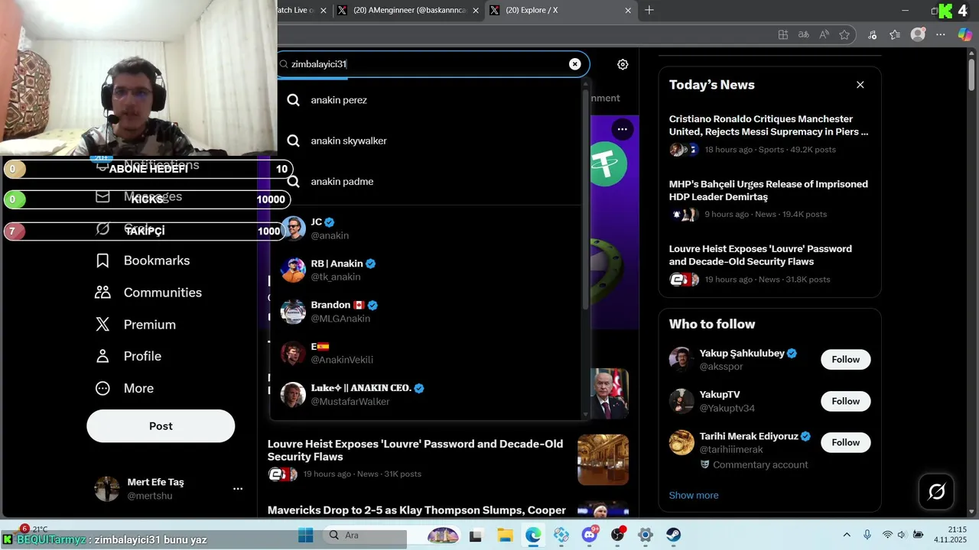This screenshot has width=979, height=550.
Task: Click the Post button
Action: tap(161, 426)
